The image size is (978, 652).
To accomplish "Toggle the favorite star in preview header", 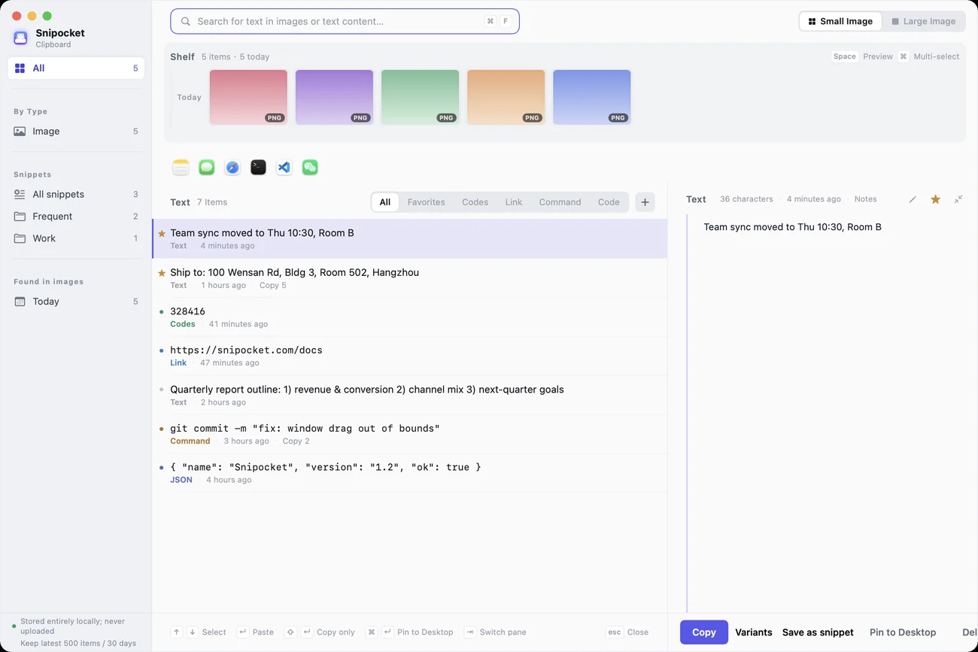I will (935, 199).
